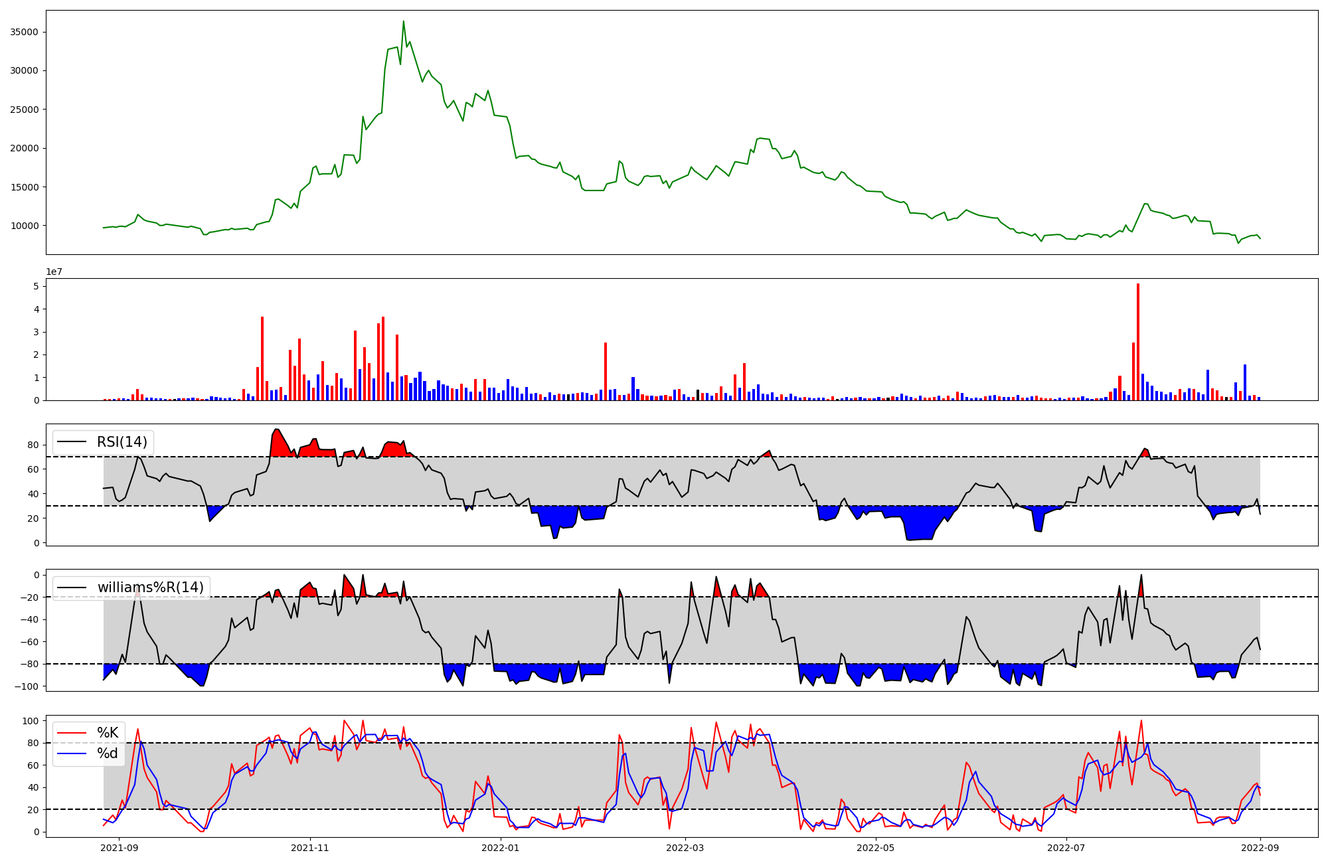
Task: Click the %d legend entry
Action: (108, 753)
